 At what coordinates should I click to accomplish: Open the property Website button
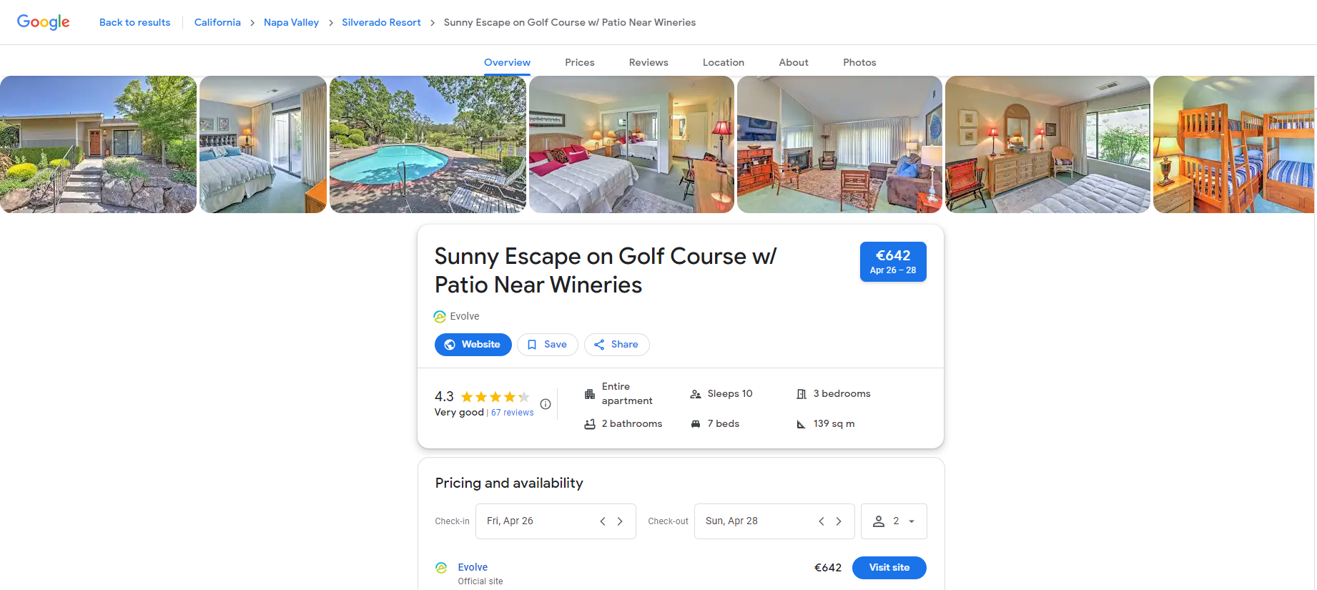tap(473, 345)
